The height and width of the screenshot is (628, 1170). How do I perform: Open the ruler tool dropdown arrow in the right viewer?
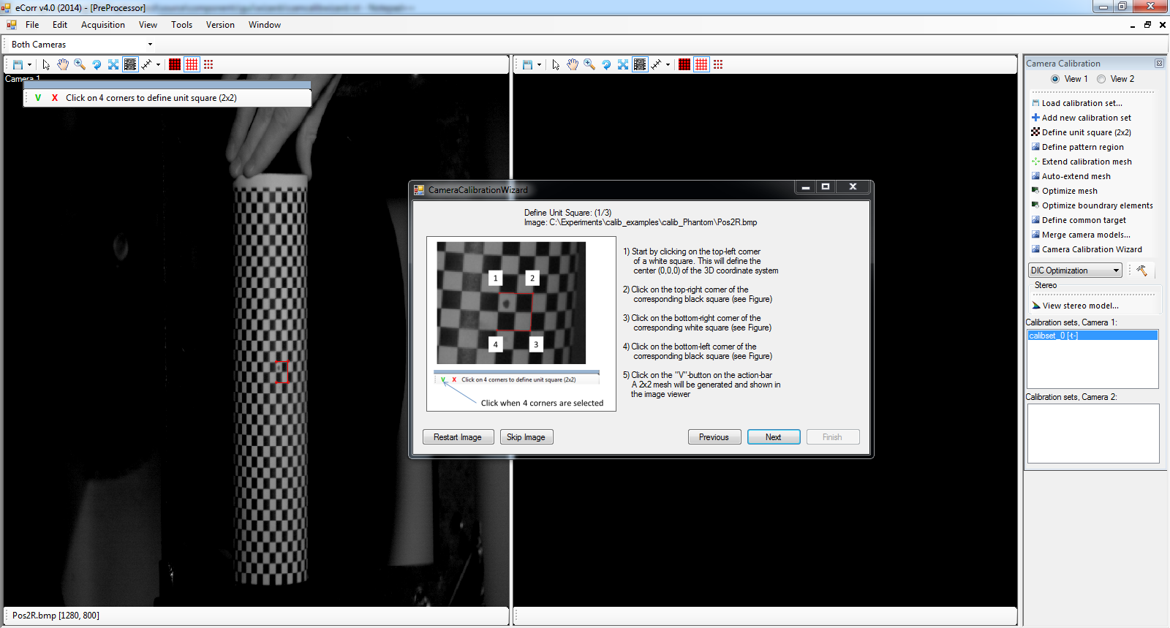tap(668, 64)
